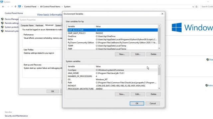
Task: Click the Search Control Panel field
Action: 207,7
